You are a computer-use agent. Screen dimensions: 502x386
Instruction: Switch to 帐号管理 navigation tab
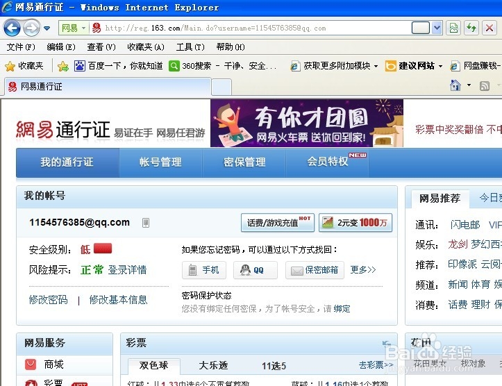pyautogui.click(x=160, y=162)
